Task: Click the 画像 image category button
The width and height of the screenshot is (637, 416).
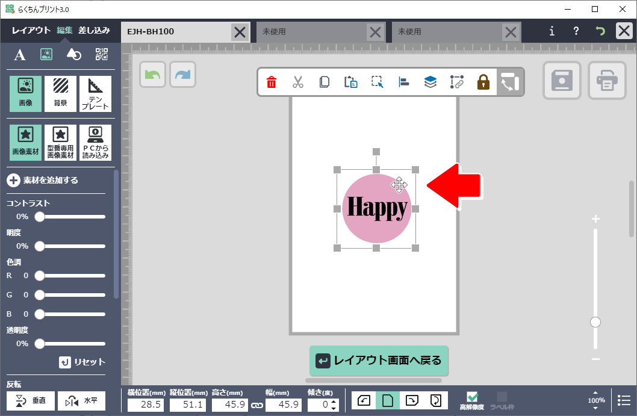Action: (26, 94)
